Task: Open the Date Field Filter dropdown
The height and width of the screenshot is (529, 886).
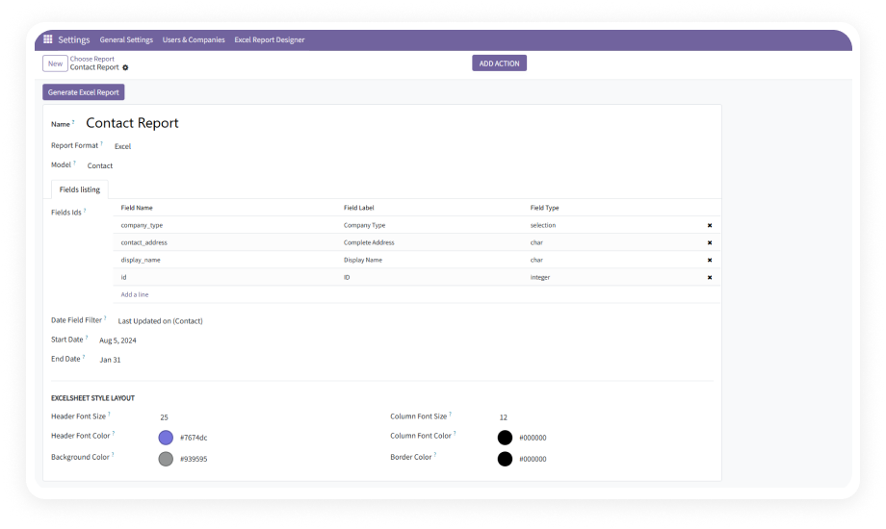Action: click(x=160, y=321)
